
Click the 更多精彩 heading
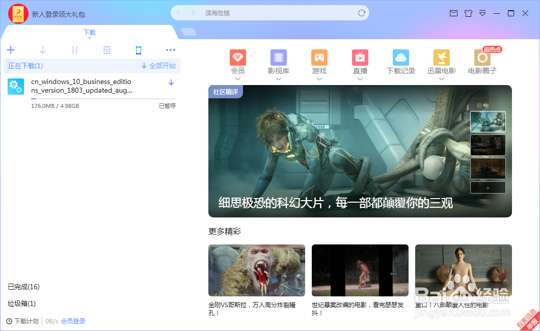point(225,231)
